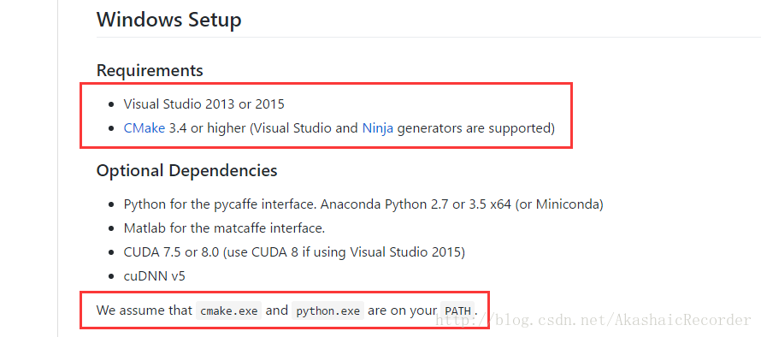This screenshot has width=761, height=337.
Task: Click the 'Anaconda Python 2.7 or 3.5 x64' text
Action: [x=416, y=204]
